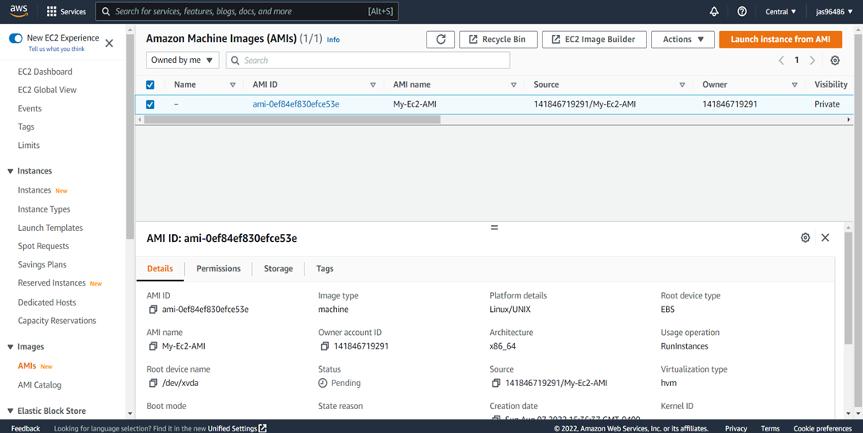This screenshot has width=863, height=433.
Task: Open Spot Requests in sidebar
Action: point(44,246)
